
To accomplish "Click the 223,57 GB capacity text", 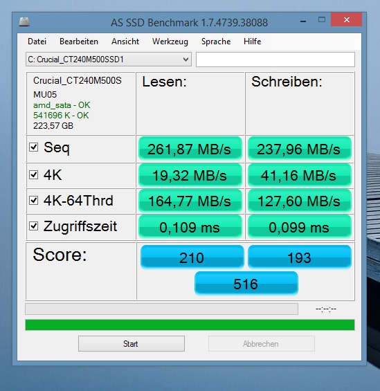I will tap(53, 126).
